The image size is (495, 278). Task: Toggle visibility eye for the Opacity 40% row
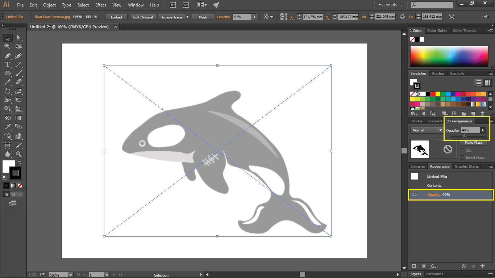415,195
